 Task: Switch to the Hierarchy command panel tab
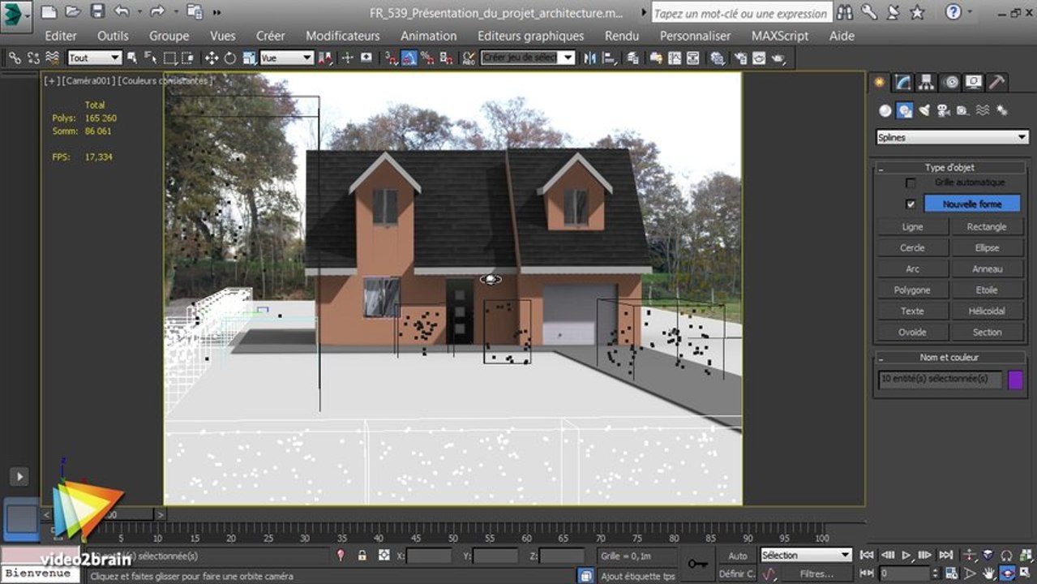click(926, 82)
